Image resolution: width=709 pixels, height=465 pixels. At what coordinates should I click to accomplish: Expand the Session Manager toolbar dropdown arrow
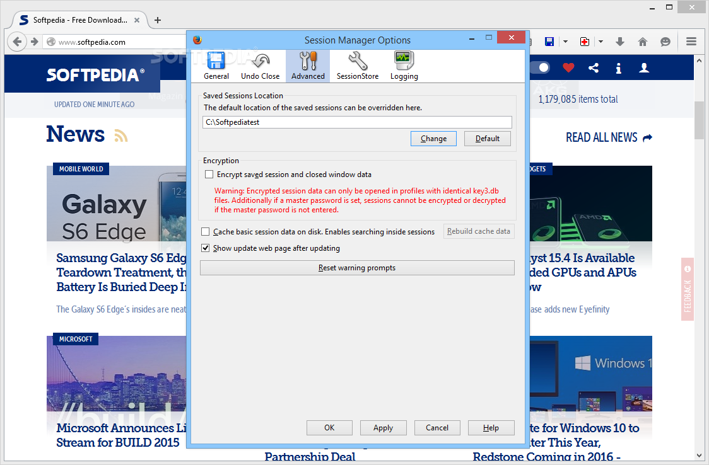click(x=565, y=42)
